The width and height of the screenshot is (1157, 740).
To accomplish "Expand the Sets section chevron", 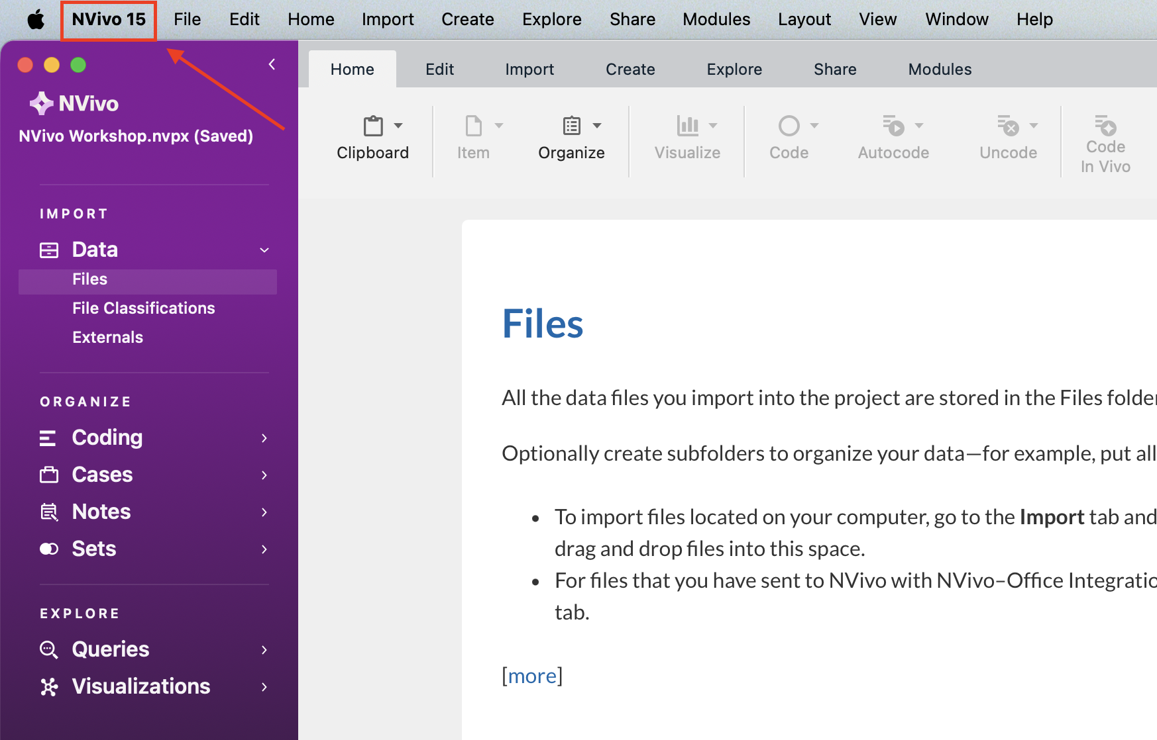I will point(264,549).
